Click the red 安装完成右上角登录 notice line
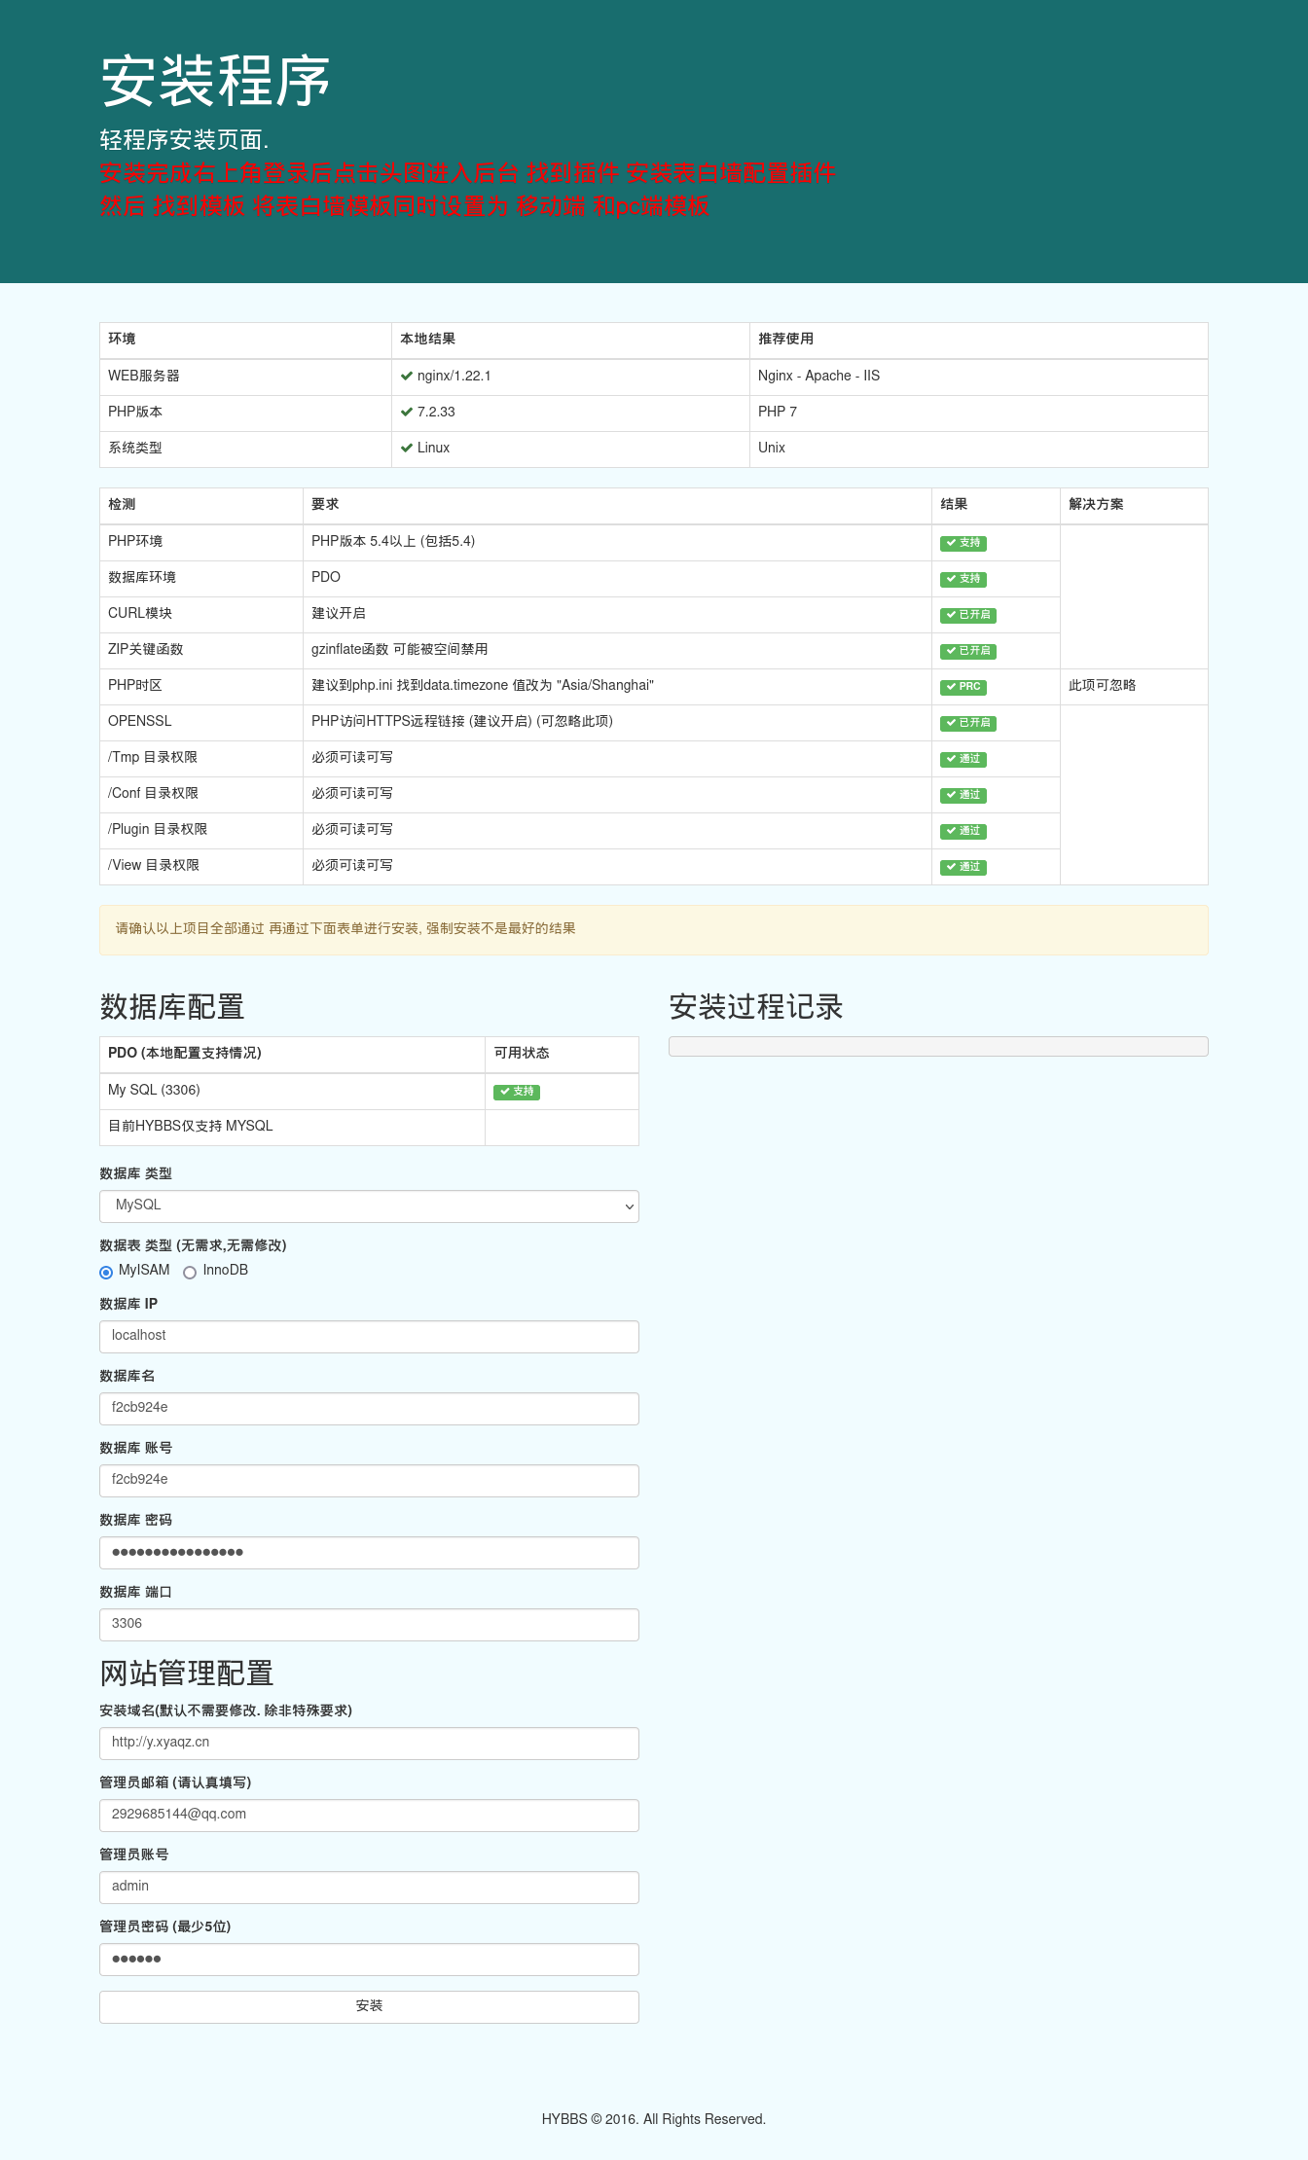This screenshot has height=2160, width=1308. [x=467, y=174]
